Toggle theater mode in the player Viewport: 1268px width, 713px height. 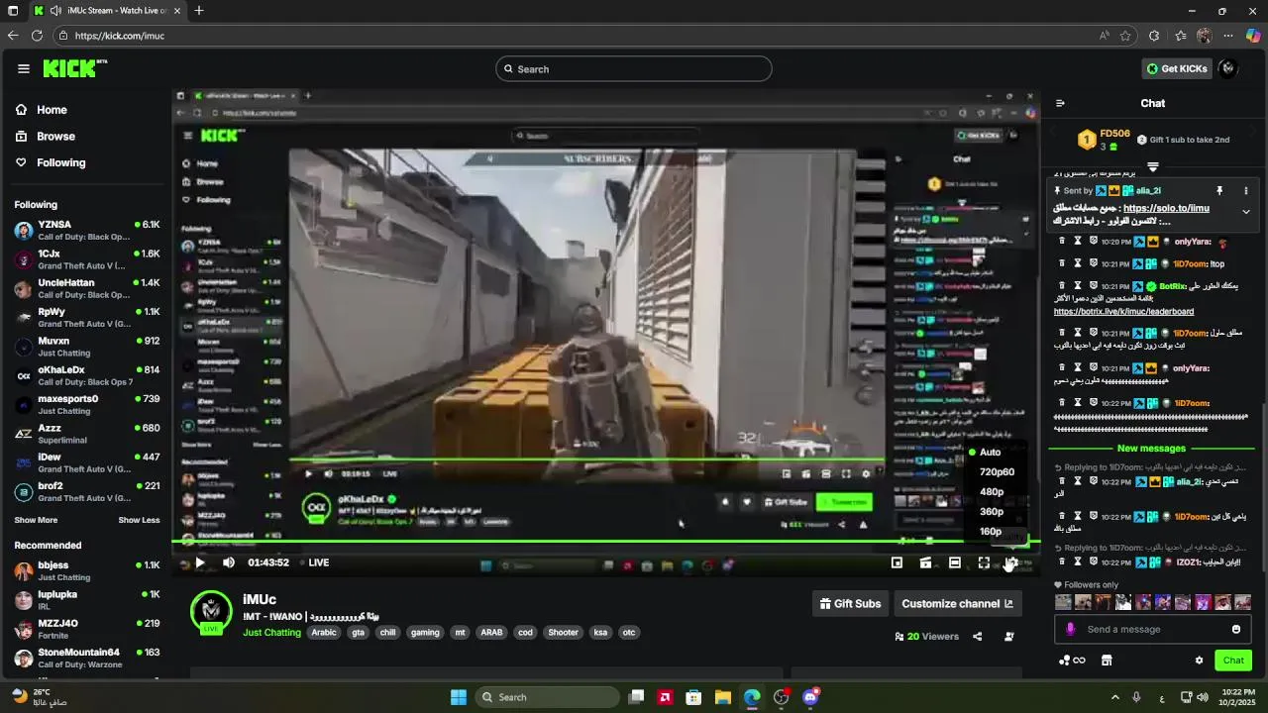[955, 562]
